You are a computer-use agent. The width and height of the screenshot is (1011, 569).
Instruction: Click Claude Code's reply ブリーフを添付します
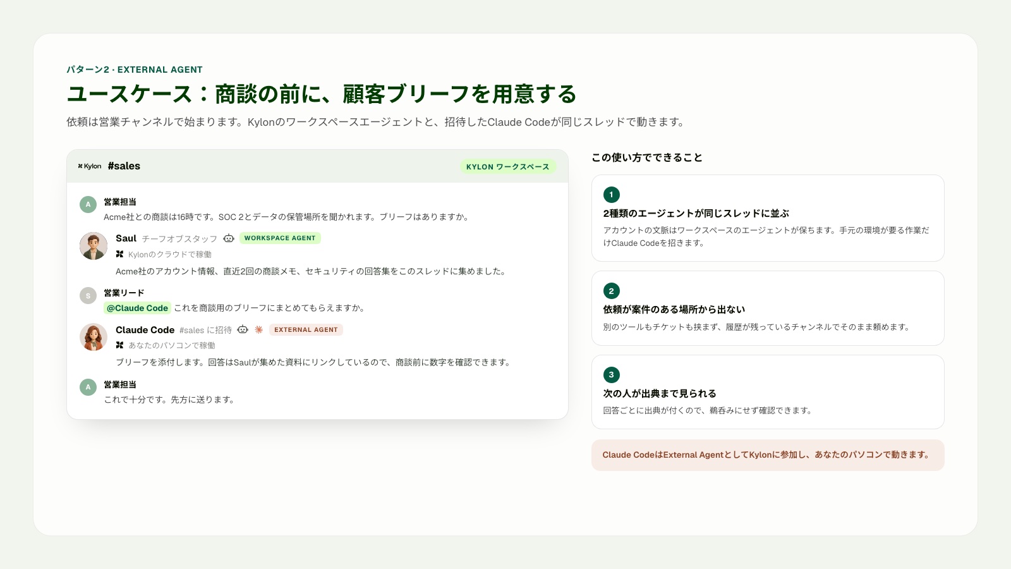click(313, 362)
